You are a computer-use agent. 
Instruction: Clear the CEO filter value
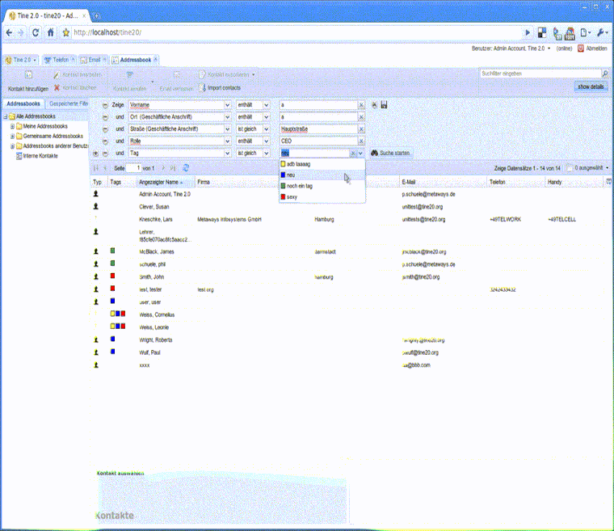[x=361, y=141]
